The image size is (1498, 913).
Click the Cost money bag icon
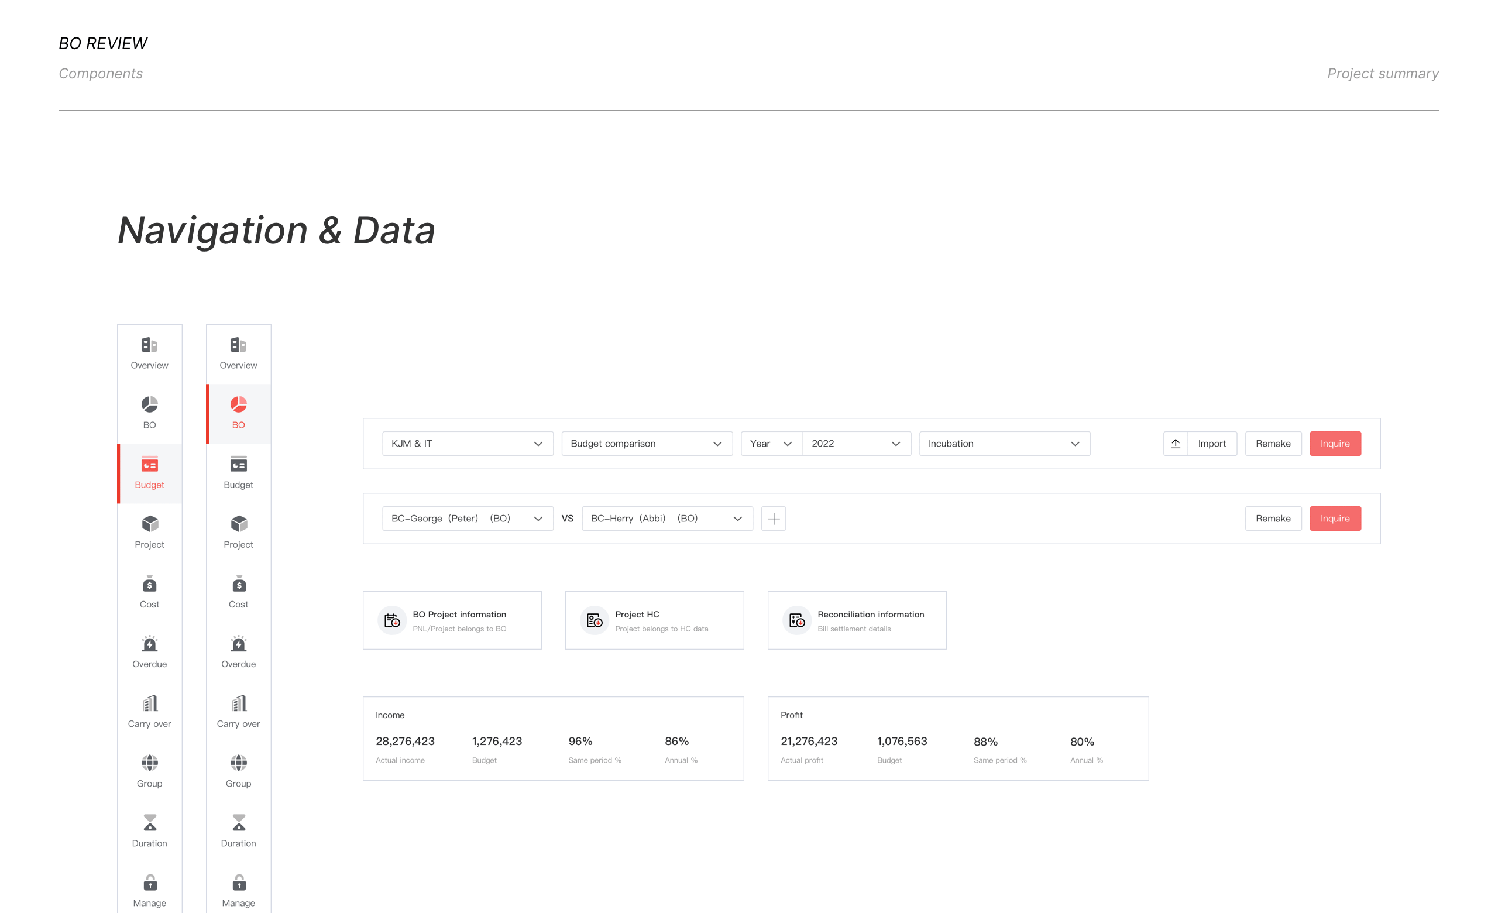click(x=150, y=585)
